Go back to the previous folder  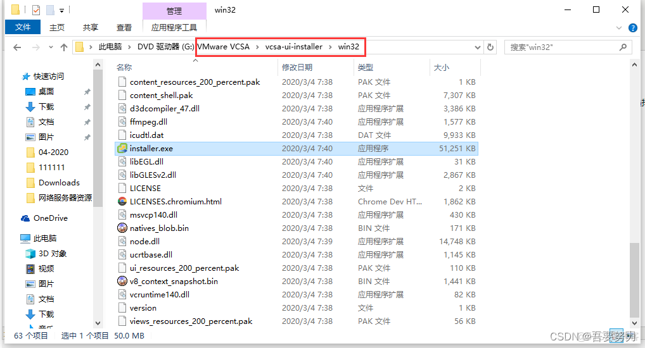pos(17,47)
